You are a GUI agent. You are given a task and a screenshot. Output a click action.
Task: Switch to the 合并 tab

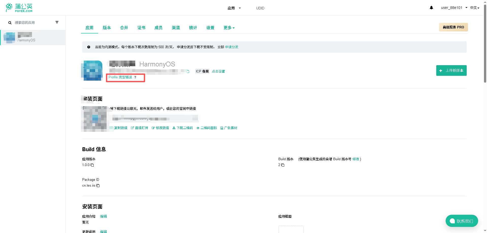[x=124, y=28]
